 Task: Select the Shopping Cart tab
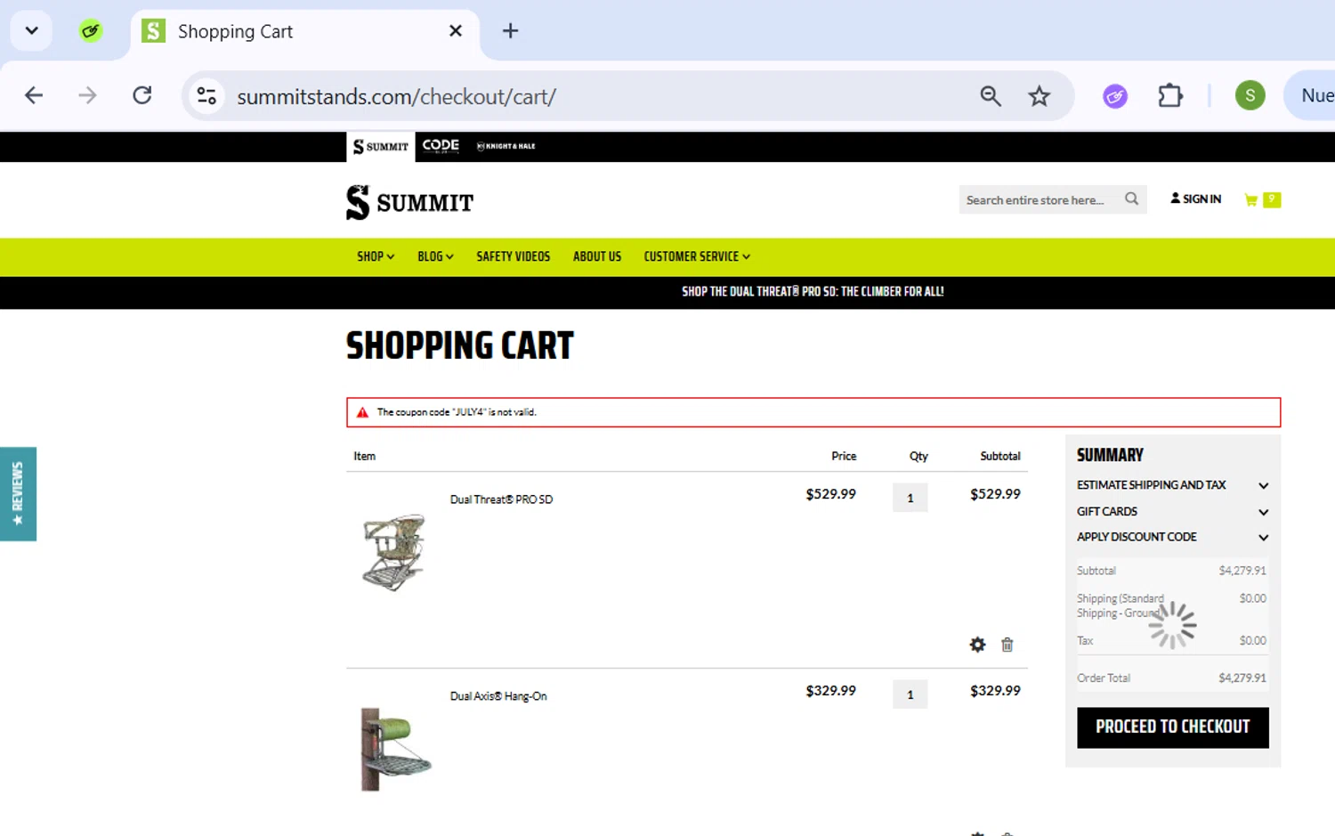304,32
